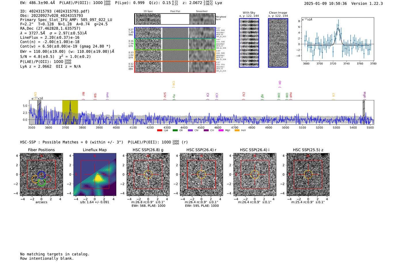Click the EW: 486.3±90.4Å header value
Image resolution: width=403 pixels, height=274 pixels.
[x=37, y=3]
